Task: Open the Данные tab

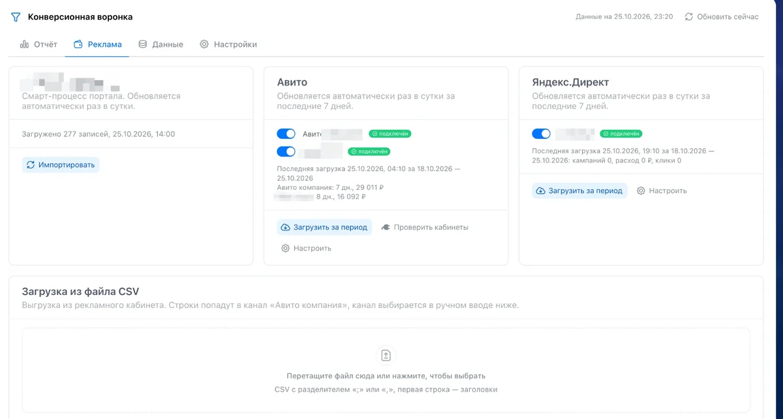Action: click(x=161, y=44)
